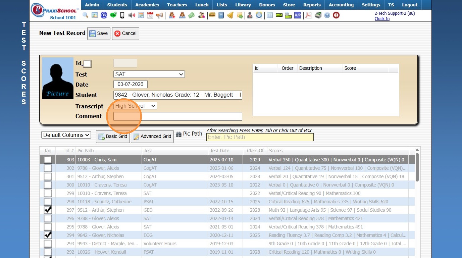The image size is (462, 258).
Task: Open the hamburger lunch icon
Action: (x=212, y=15)
